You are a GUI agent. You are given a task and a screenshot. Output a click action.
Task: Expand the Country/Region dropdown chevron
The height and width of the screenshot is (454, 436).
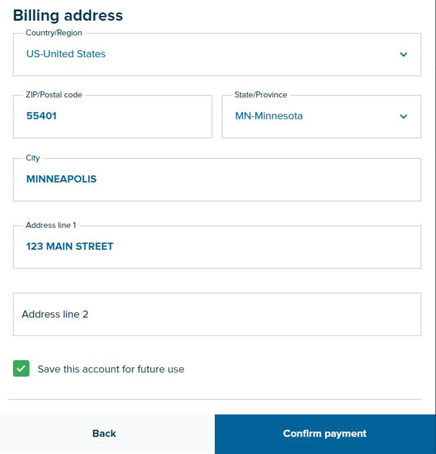point(403,55)
